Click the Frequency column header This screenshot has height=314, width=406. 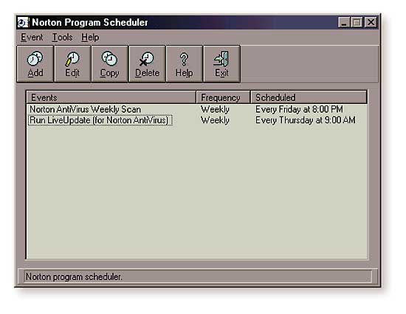(223, 97)
